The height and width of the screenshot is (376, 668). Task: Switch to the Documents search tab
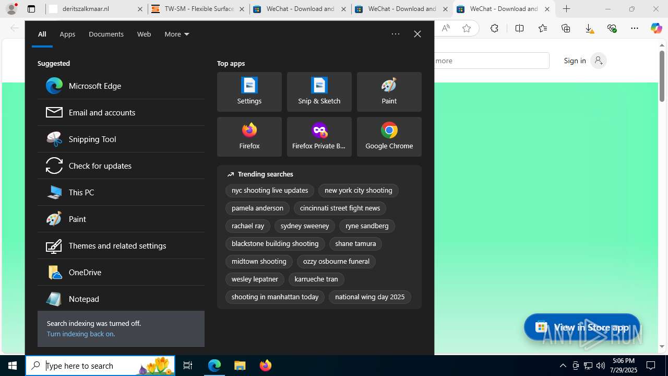[x=106, y=34]
